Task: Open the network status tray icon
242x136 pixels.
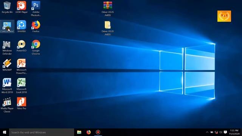Action: tap(216, 132)
